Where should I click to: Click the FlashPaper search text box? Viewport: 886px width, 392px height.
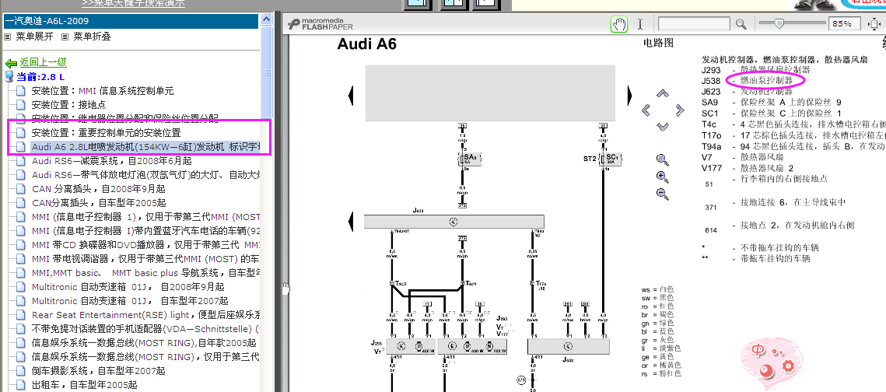coord(695,24)
